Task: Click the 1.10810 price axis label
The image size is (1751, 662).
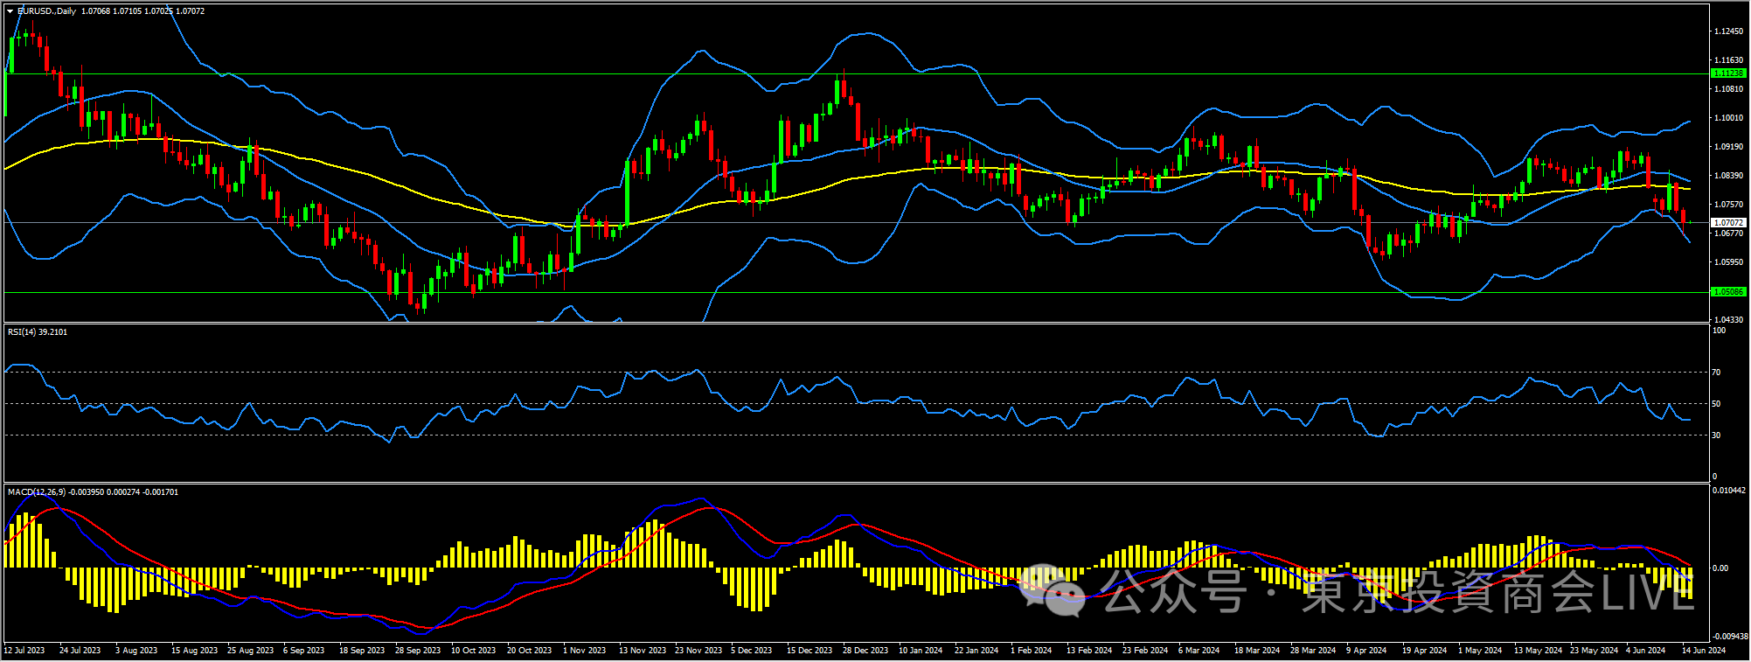Action: pos(1728,89)
